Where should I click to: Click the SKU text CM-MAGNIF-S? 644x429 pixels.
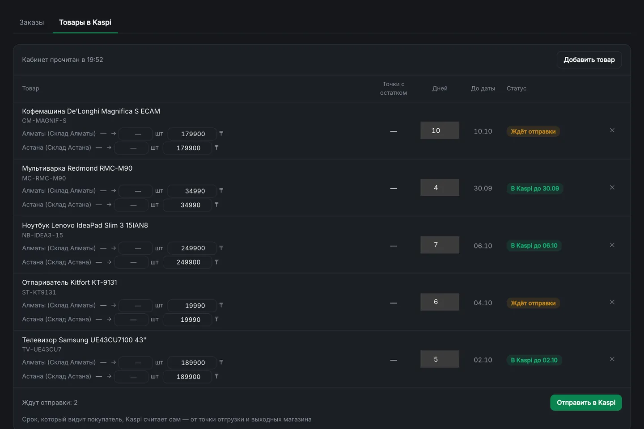pos(44,121)
